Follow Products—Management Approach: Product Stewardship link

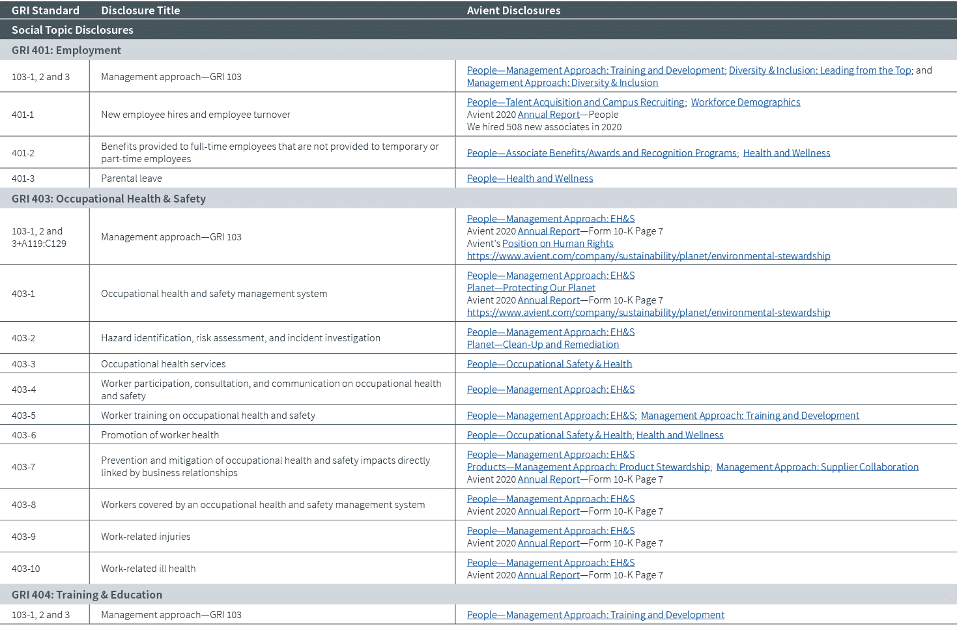588,467
